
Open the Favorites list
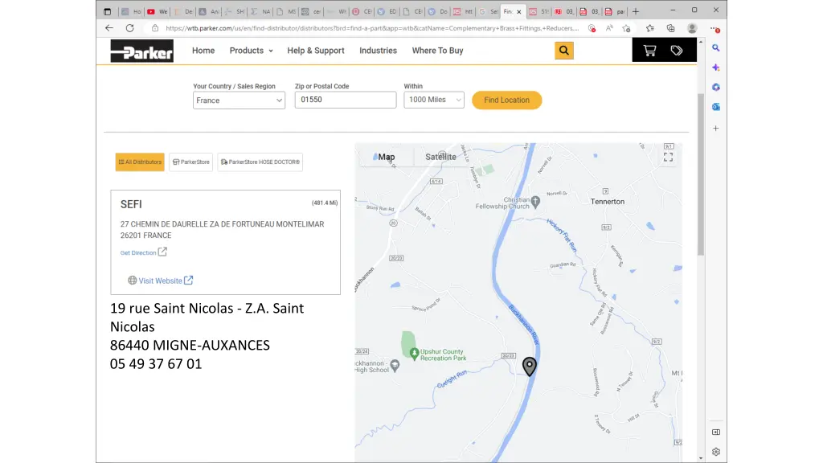[649, 28]
